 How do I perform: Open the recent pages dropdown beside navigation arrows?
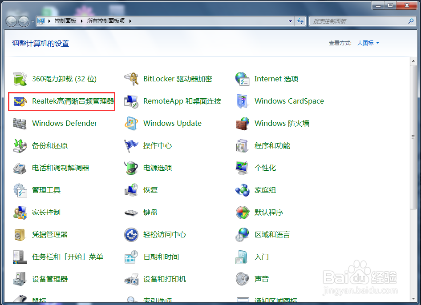32,21
